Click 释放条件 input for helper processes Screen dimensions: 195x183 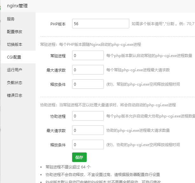[88, 144]
